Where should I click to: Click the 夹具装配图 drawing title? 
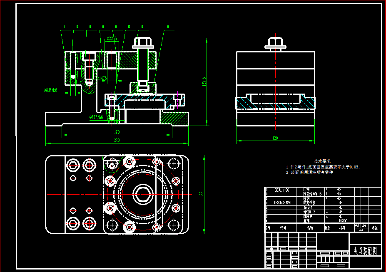point(365,251)
